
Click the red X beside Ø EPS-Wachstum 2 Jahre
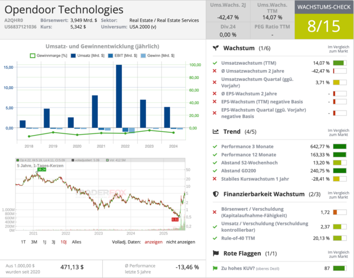click(215, 93)
